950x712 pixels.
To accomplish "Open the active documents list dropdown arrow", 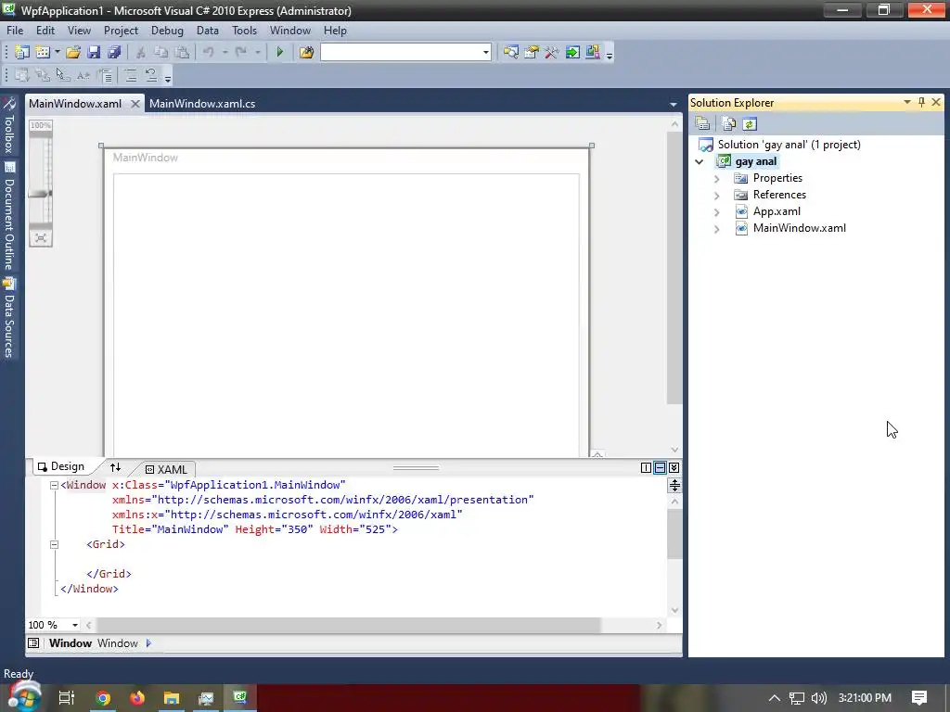I will [x=674, y=104].
